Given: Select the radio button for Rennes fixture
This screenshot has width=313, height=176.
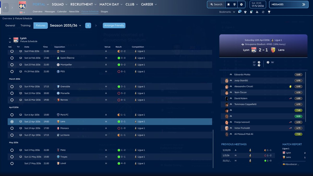Looking at the screenshot, I should [x=12, y=100].
